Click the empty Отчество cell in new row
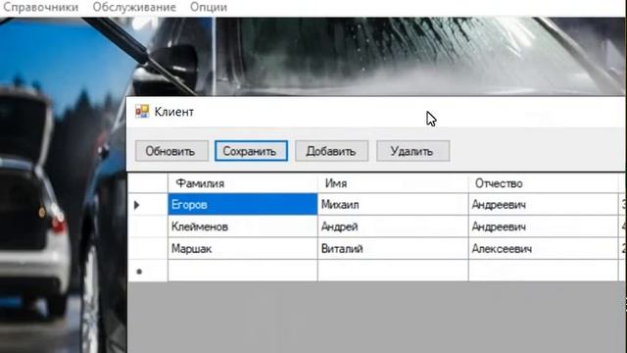Viewport: 627px width, 353px height. coord(544,271)
